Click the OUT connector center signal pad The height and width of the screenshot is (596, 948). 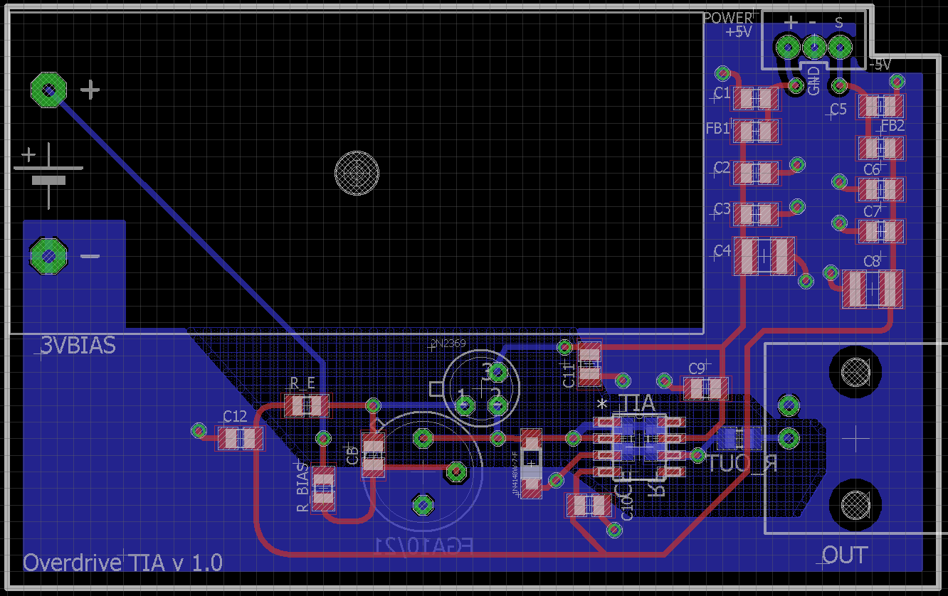(788, 438)
